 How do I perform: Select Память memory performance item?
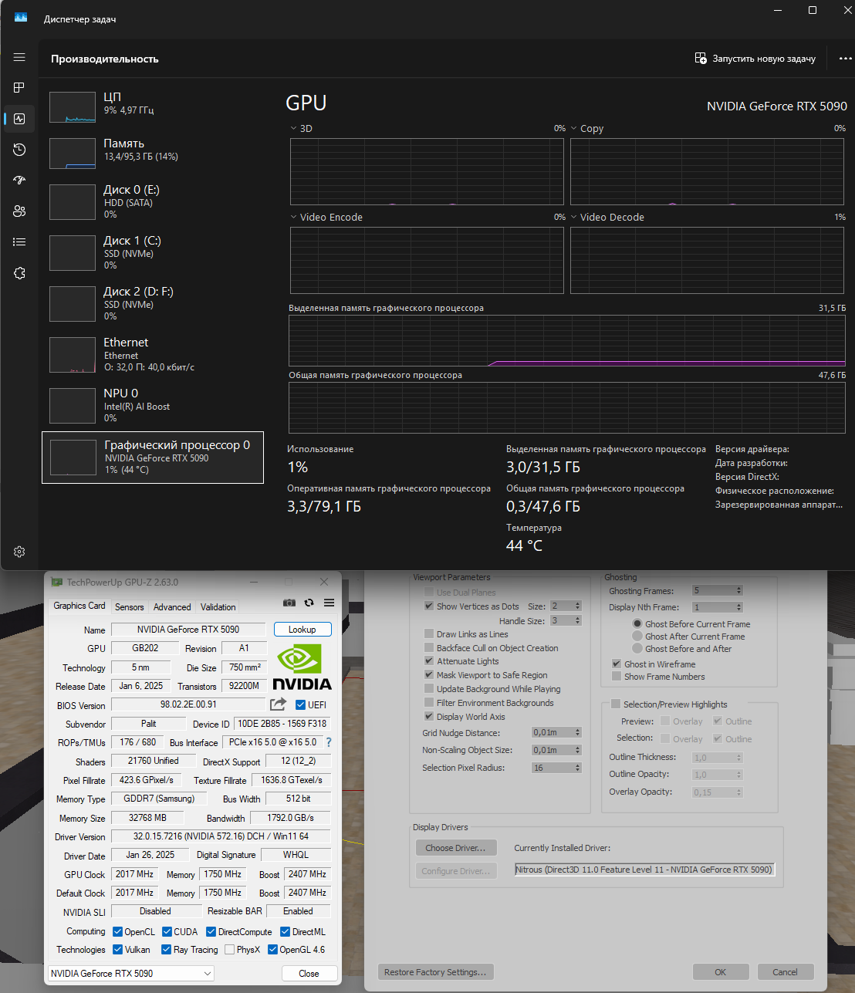click(x=153, y=154)
